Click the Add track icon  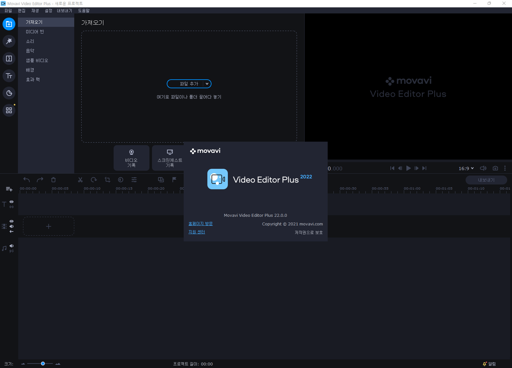coord(9,189)
